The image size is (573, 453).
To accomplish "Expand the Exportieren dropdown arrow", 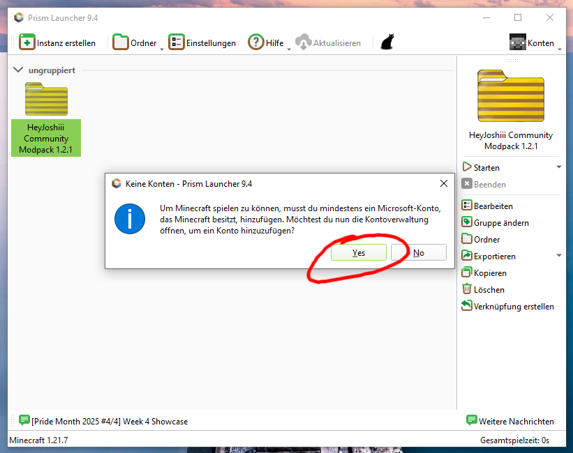I will [558, 256].
